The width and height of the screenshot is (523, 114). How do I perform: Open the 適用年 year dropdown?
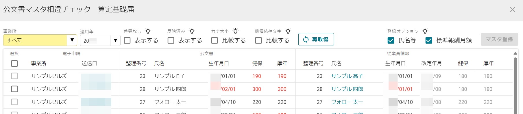[x=100, y=40]
